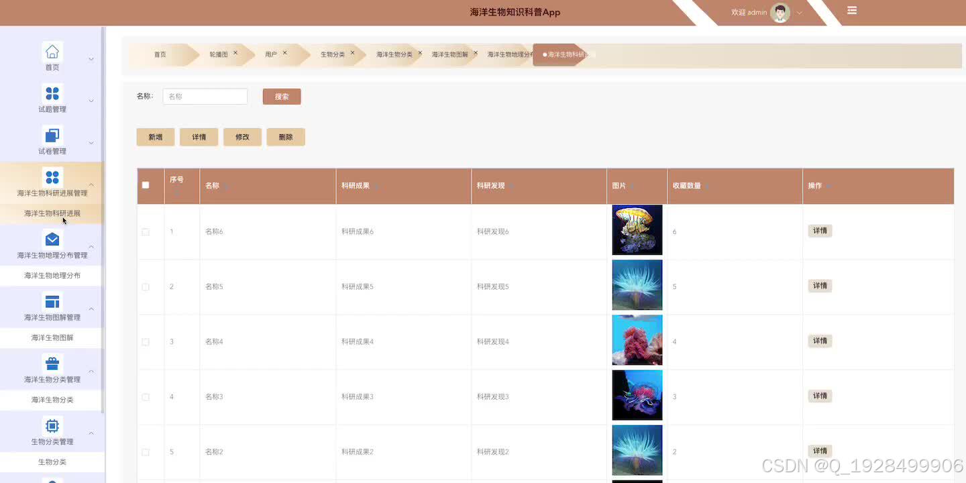Image resolution: width=966 pixels, height=483 pixels.
Task: Close the 海洋生物图解 tab
Action: 476,53
